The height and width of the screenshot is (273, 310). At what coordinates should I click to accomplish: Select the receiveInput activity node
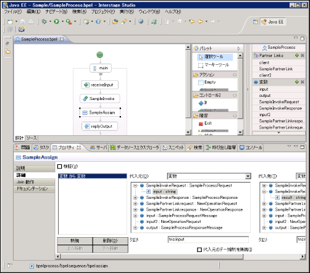[100, 85]
